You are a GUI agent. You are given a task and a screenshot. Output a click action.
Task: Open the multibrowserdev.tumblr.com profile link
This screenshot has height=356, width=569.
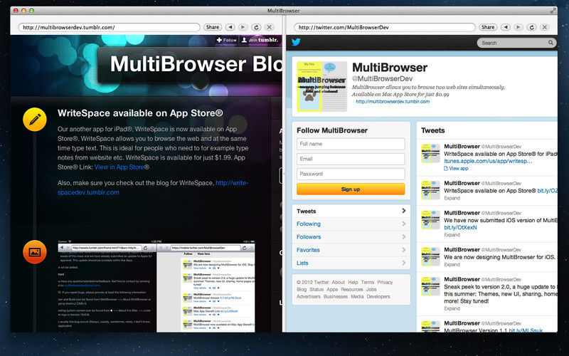click(393, 101)
